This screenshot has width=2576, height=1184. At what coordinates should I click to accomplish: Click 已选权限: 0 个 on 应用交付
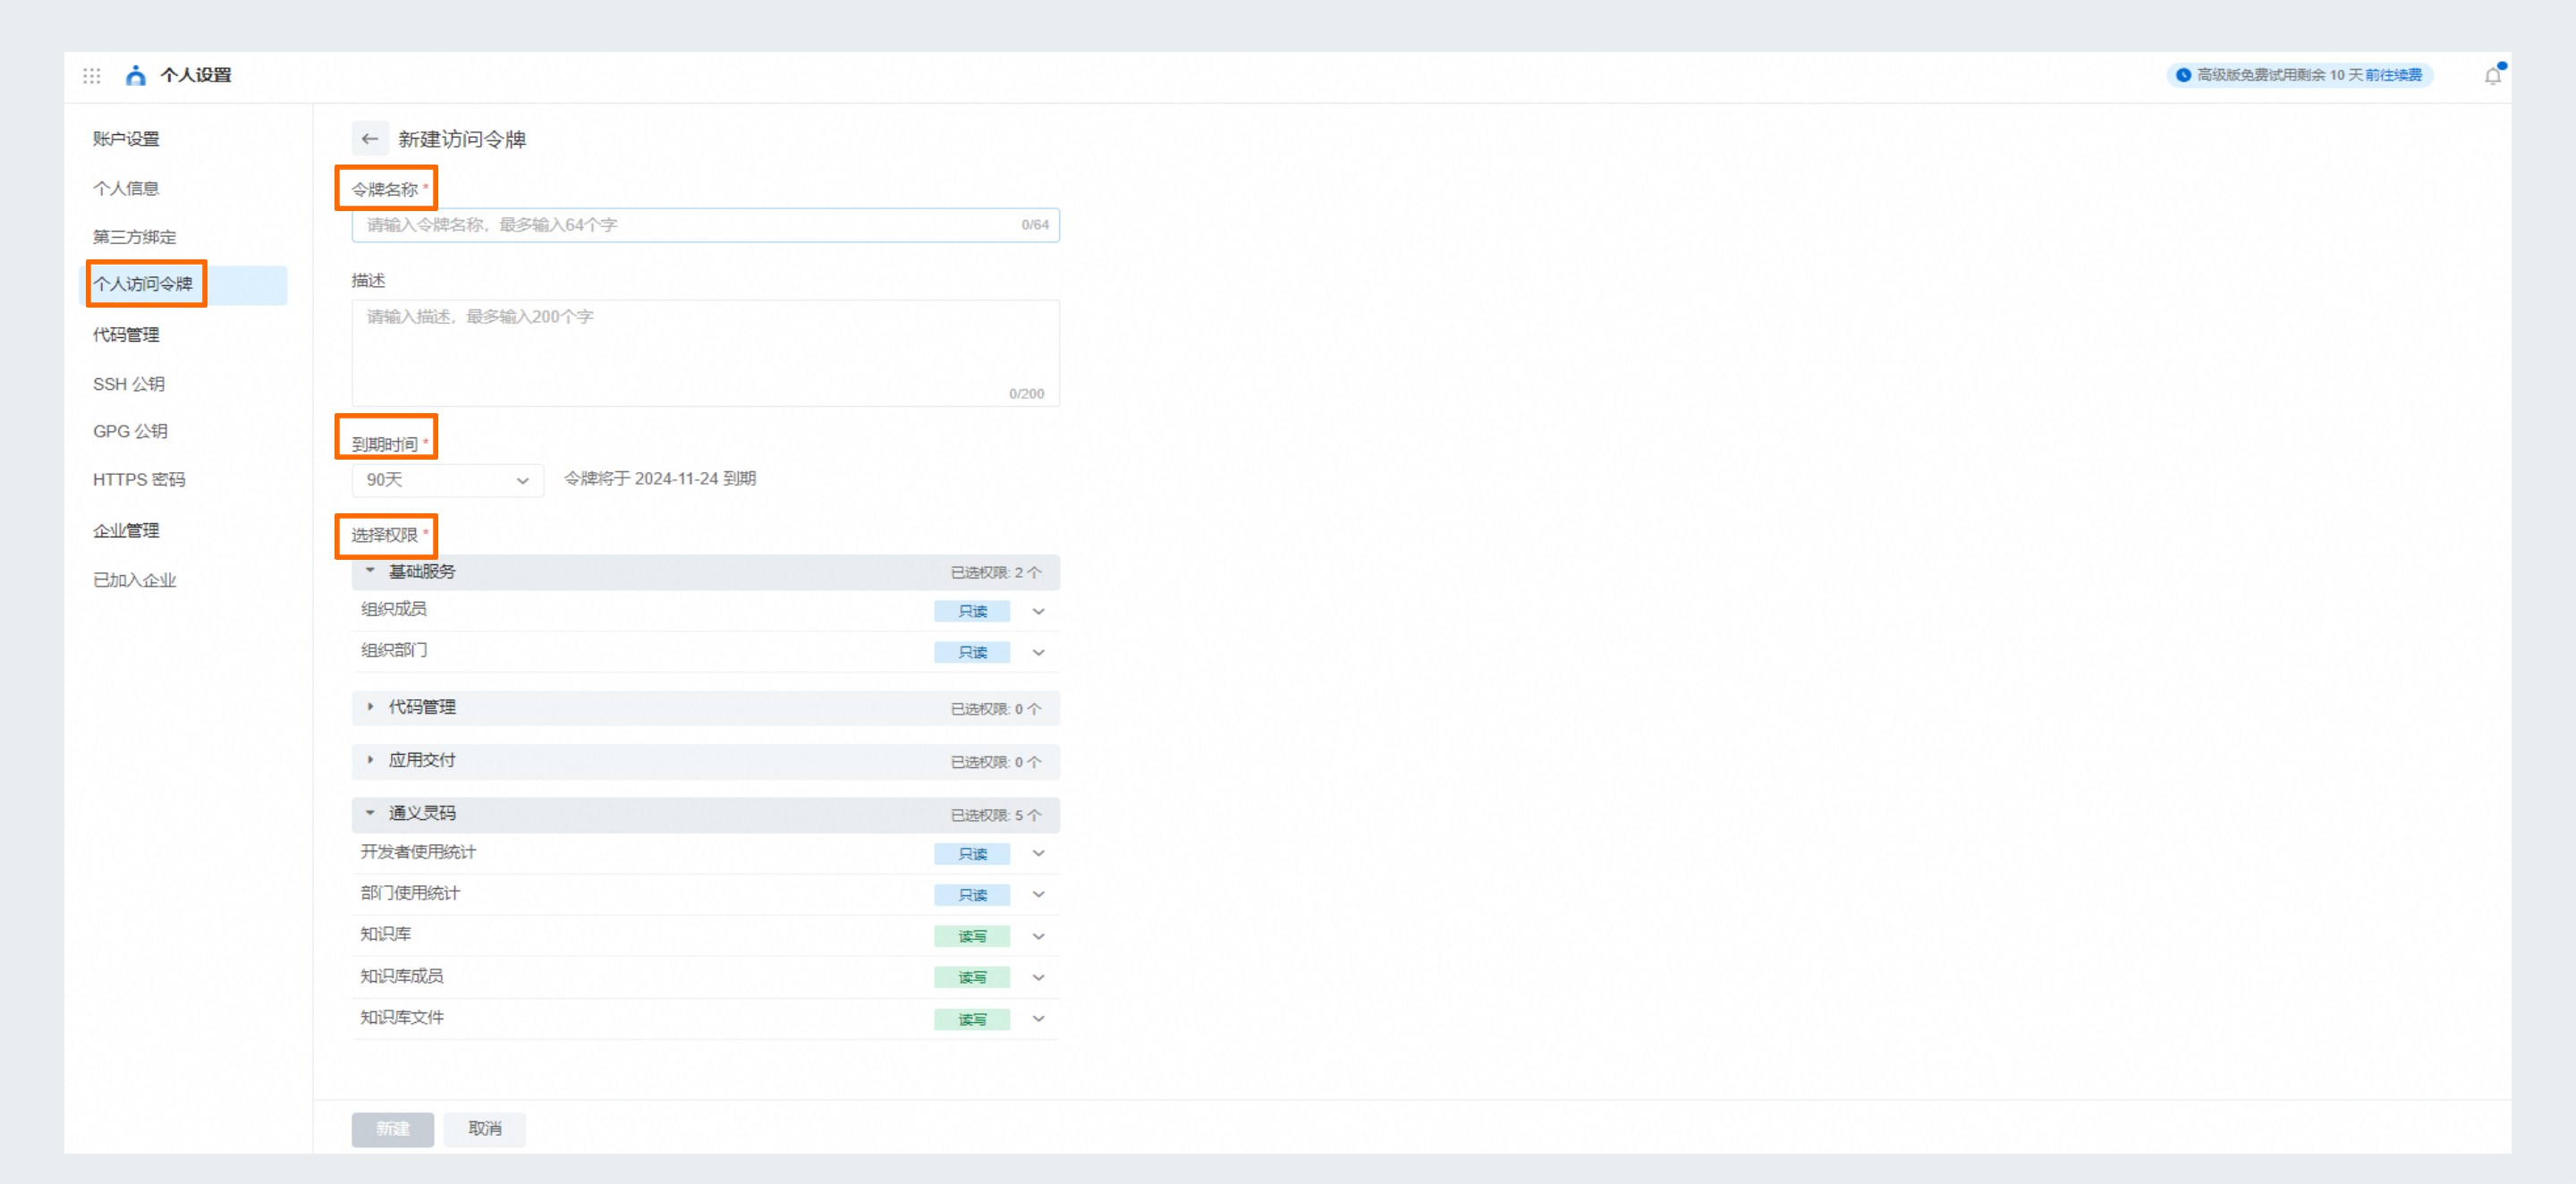[996, 762]
